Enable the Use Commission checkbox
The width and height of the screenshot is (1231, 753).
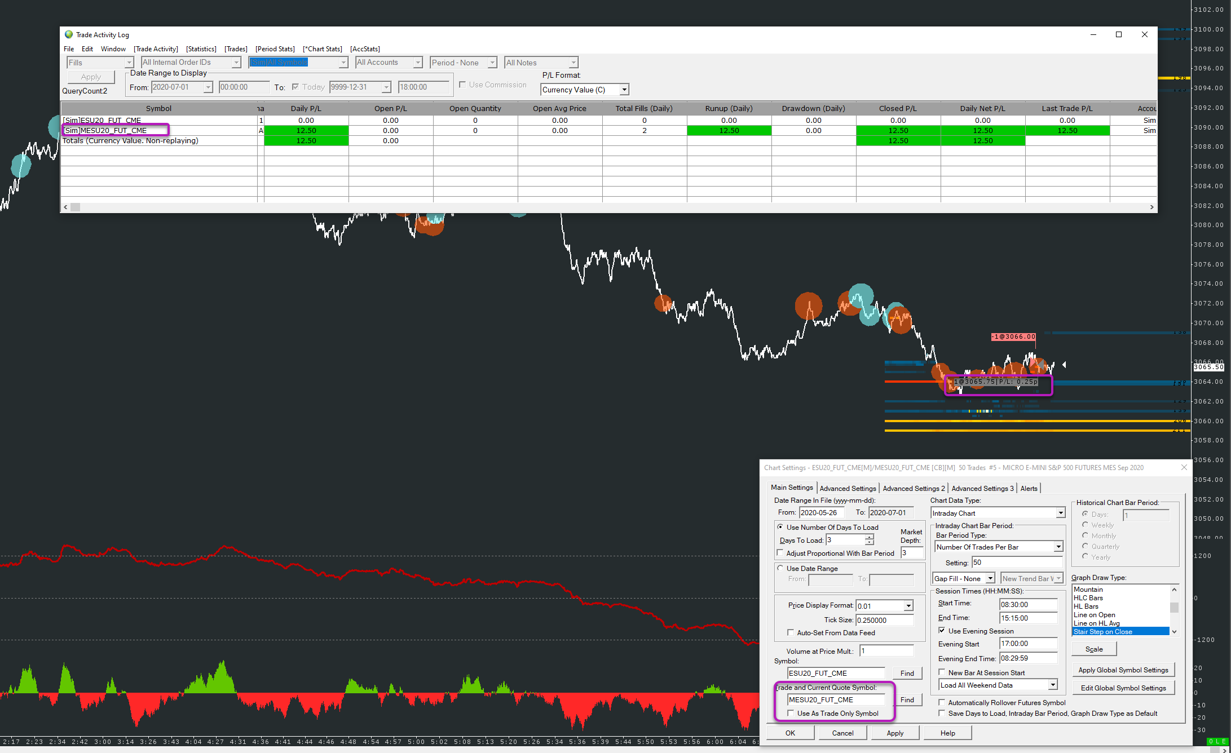[462, 85]
